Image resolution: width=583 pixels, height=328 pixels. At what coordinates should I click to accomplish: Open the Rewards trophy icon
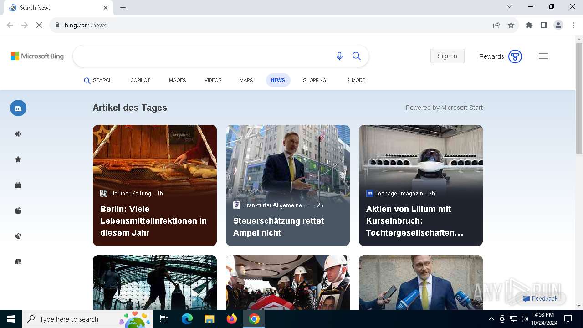click(515, 56)
